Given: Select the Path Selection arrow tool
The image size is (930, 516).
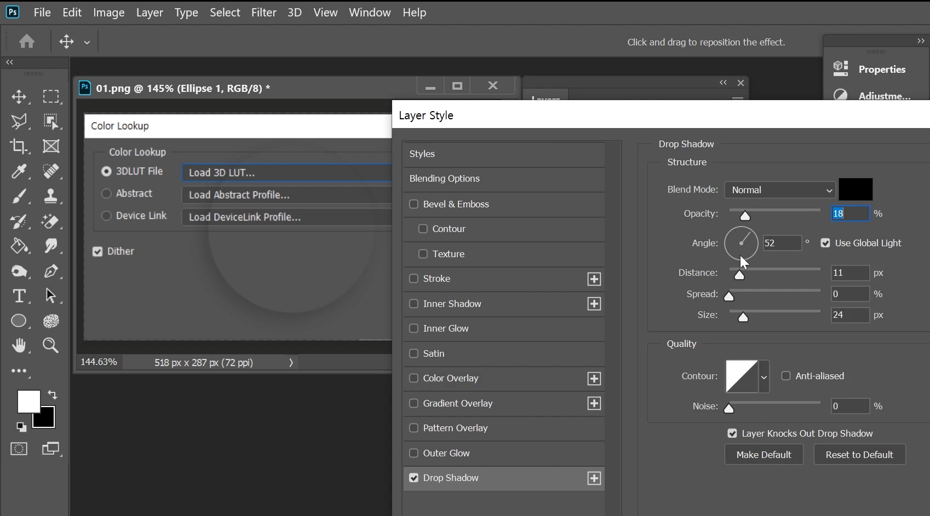Looking at the screenshot, I should pyautogui.click(x=51, y=295).
